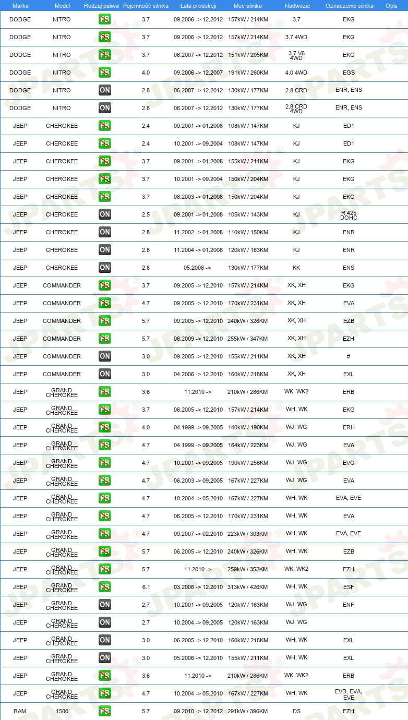
Task: Click the ESF engine code cell
Action: point(349,587)
